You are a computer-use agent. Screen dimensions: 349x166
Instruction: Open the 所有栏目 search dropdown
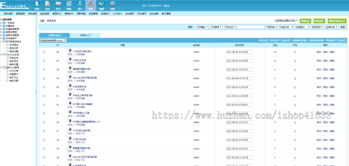pos(286,27)
